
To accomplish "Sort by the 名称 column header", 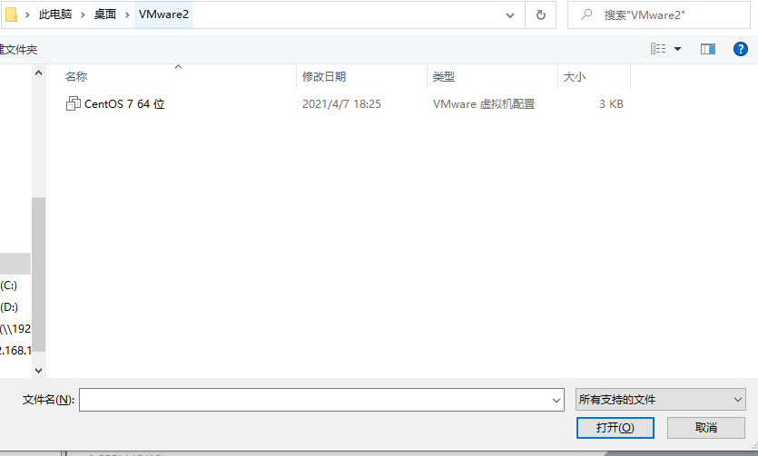I will (76, 77).
